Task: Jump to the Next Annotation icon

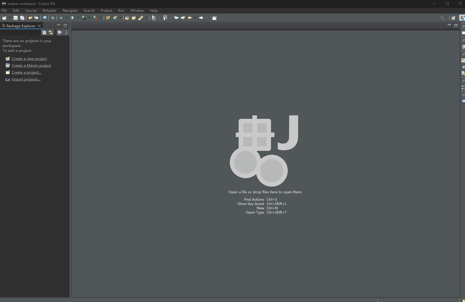Action: coord(154,18)
